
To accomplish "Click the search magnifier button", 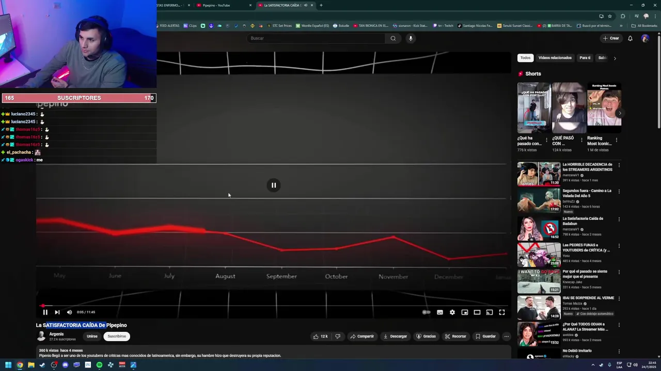I will 393,38.
